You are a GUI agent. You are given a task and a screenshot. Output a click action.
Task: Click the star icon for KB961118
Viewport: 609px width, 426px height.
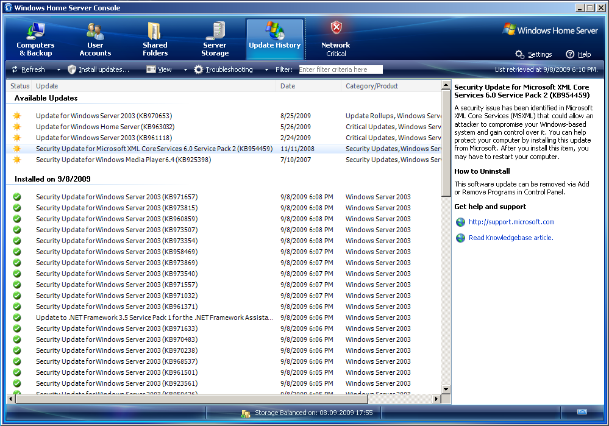16,138
